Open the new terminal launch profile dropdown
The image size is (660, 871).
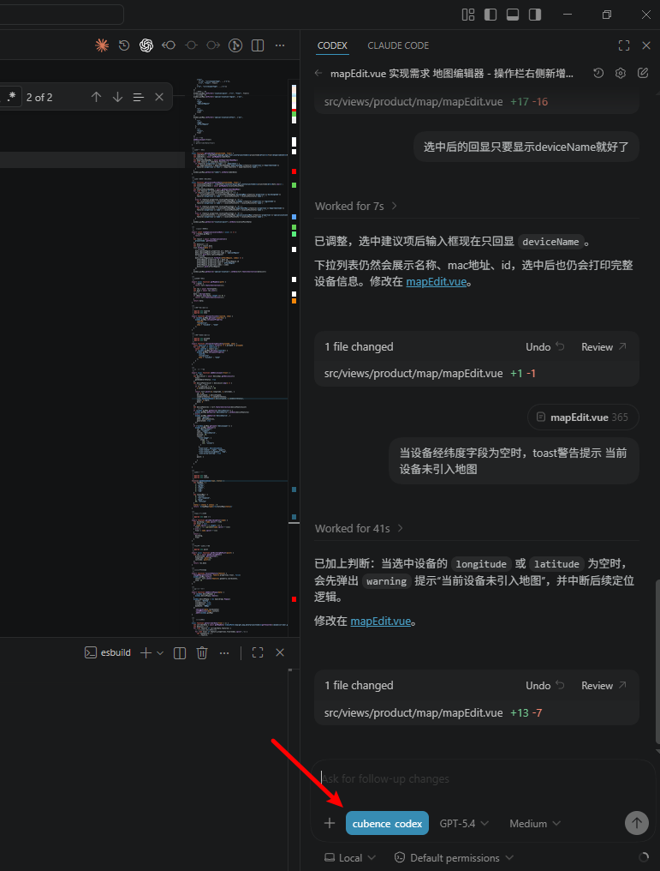click(x=160, y=652)
